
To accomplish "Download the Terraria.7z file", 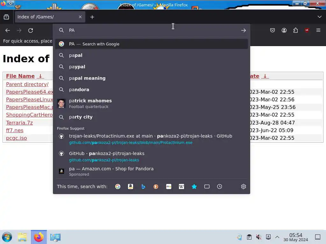I will 19,123.
